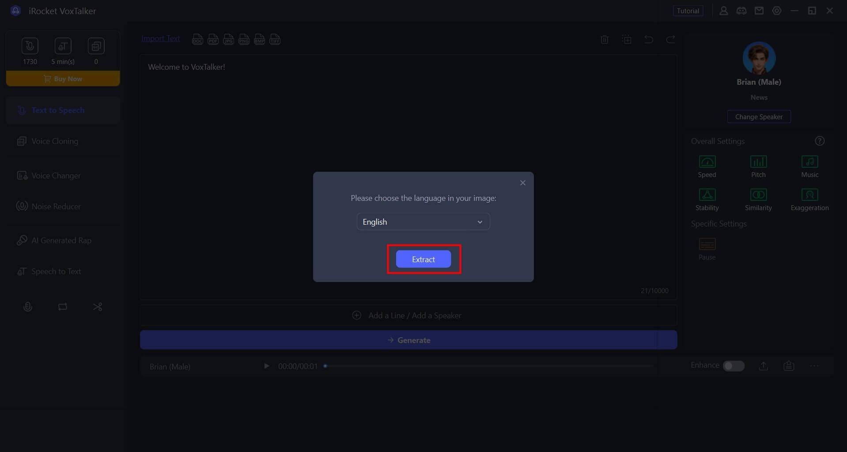The width and height of the screenshot is (847, 452).
Task: Toggle the Enhance switch
Action: [x=734, y=366]
